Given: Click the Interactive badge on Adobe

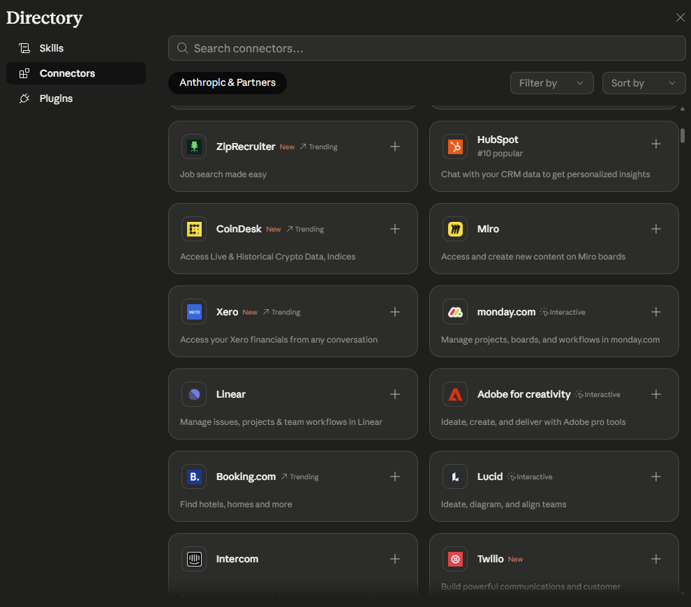Looking at the screenshot, I should pyautogui.click(x=597, y=394).
